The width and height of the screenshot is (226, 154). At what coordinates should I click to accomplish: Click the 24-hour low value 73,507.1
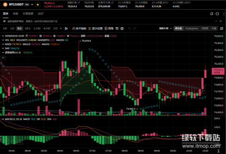(x=123, y=7)
